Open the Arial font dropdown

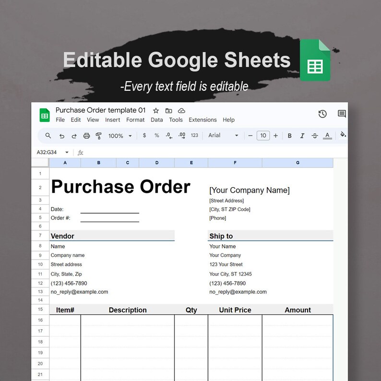coord(223,135)
